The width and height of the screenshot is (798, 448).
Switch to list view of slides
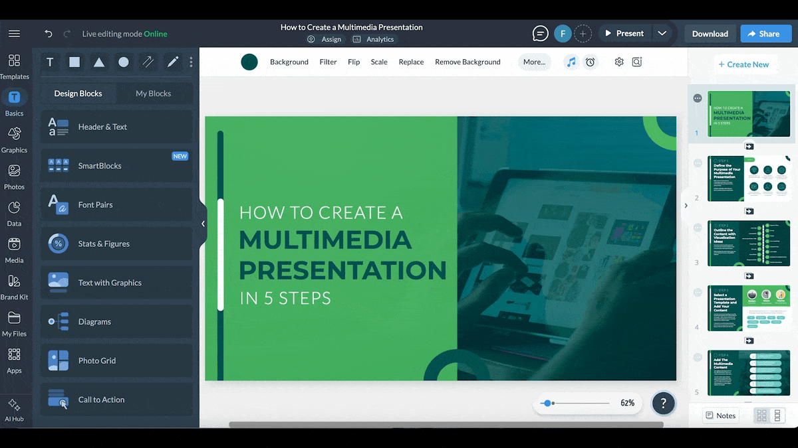tap(777, 415)
